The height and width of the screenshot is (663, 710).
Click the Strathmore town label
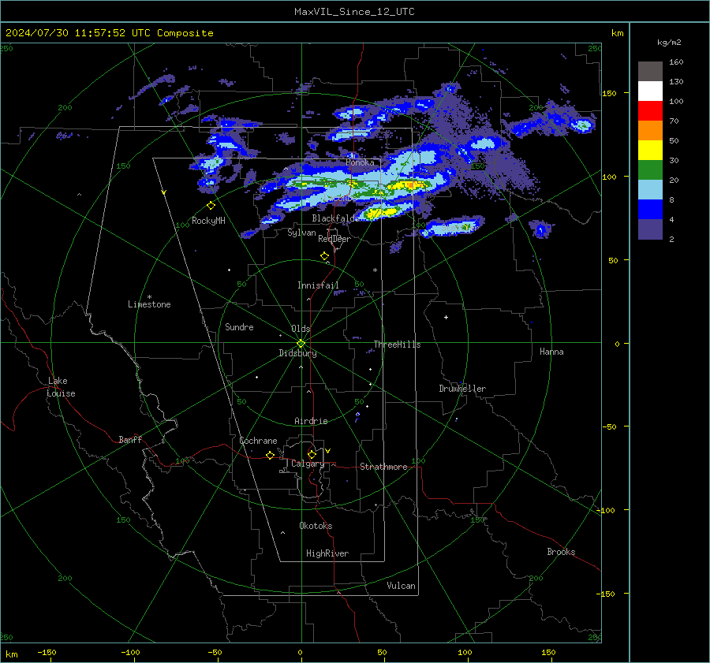[383, 467]
